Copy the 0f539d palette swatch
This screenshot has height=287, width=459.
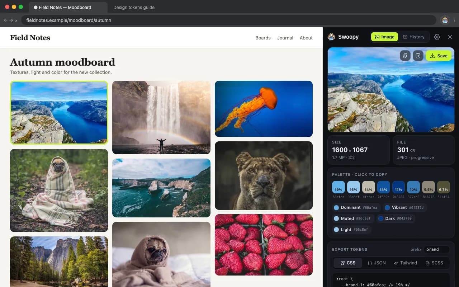click(x=384, y=187)
